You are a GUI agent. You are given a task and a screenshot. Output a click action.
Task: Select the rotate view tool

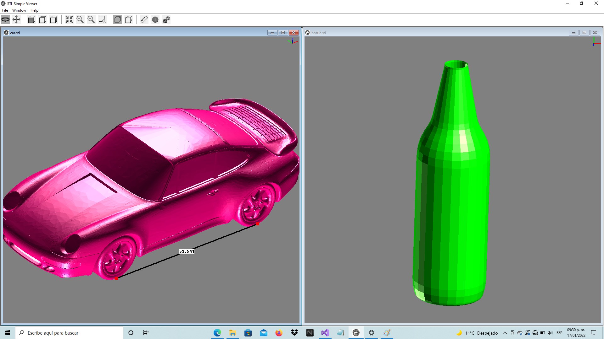(x=5, y=19)
